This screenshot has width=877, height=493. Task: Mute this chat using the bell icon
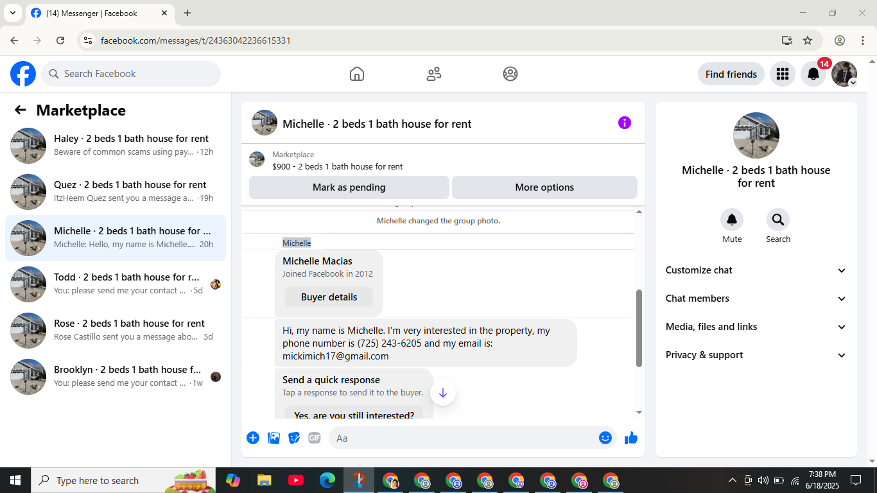(x=732, y=220)
